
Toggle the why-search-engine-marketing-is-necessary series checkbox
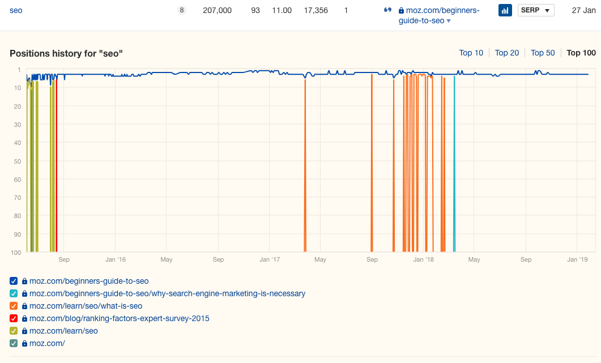point(14,293)
